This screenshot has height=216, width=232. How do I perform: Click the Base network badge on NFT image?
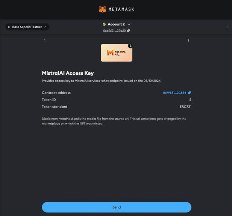tap(130, 46)
